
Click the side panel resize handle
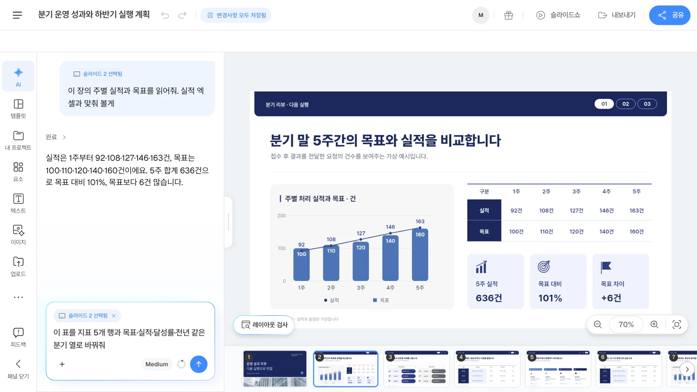pos(228,222)
